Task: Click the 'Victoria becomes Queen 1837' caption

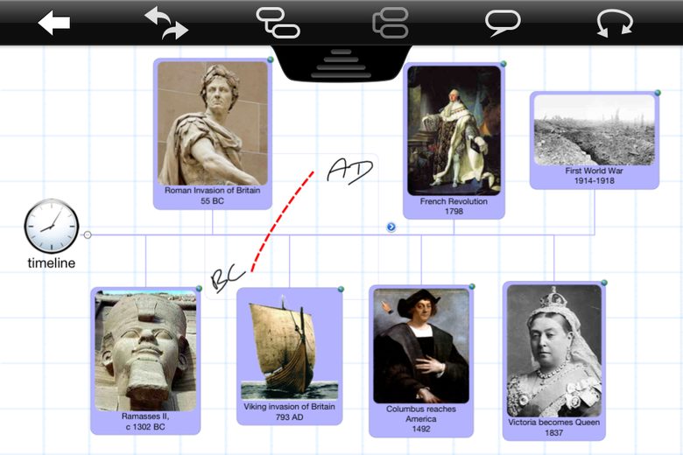Action: [554, 428]
